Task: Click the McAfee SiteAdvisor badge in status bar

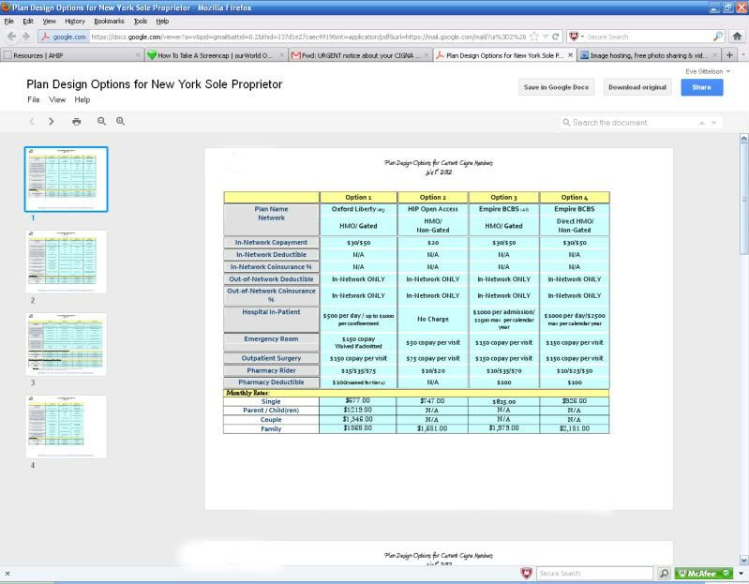Action: [704, 573]
